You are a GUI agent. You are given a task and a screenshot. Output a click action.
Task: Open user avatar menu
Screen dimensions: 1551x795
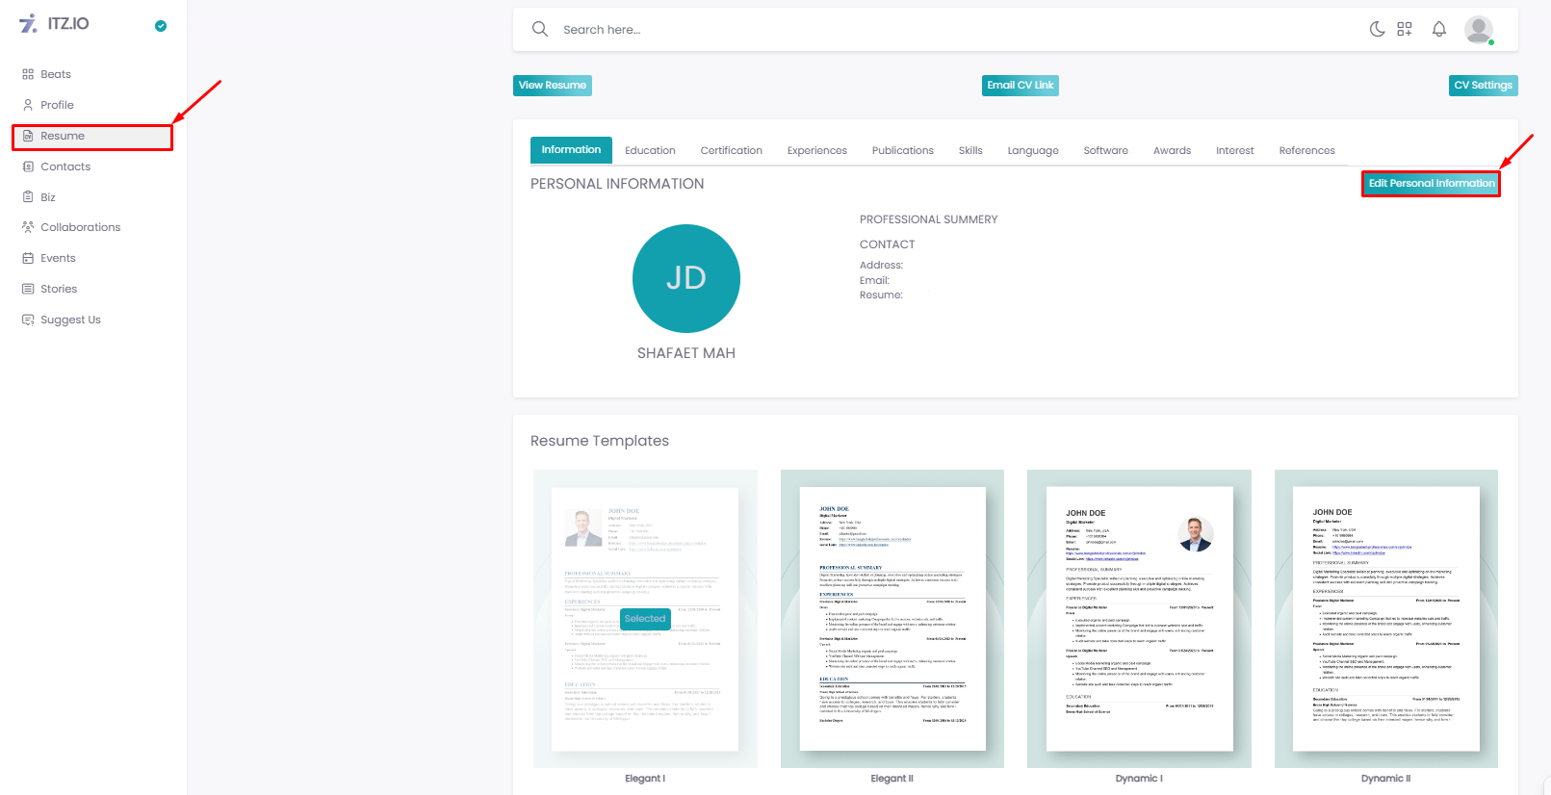(x=1478, y=29)
